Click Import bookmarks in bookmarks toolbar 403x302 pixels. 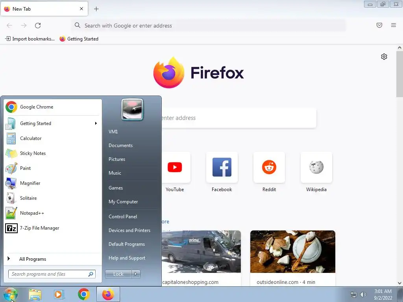(30, 39)
